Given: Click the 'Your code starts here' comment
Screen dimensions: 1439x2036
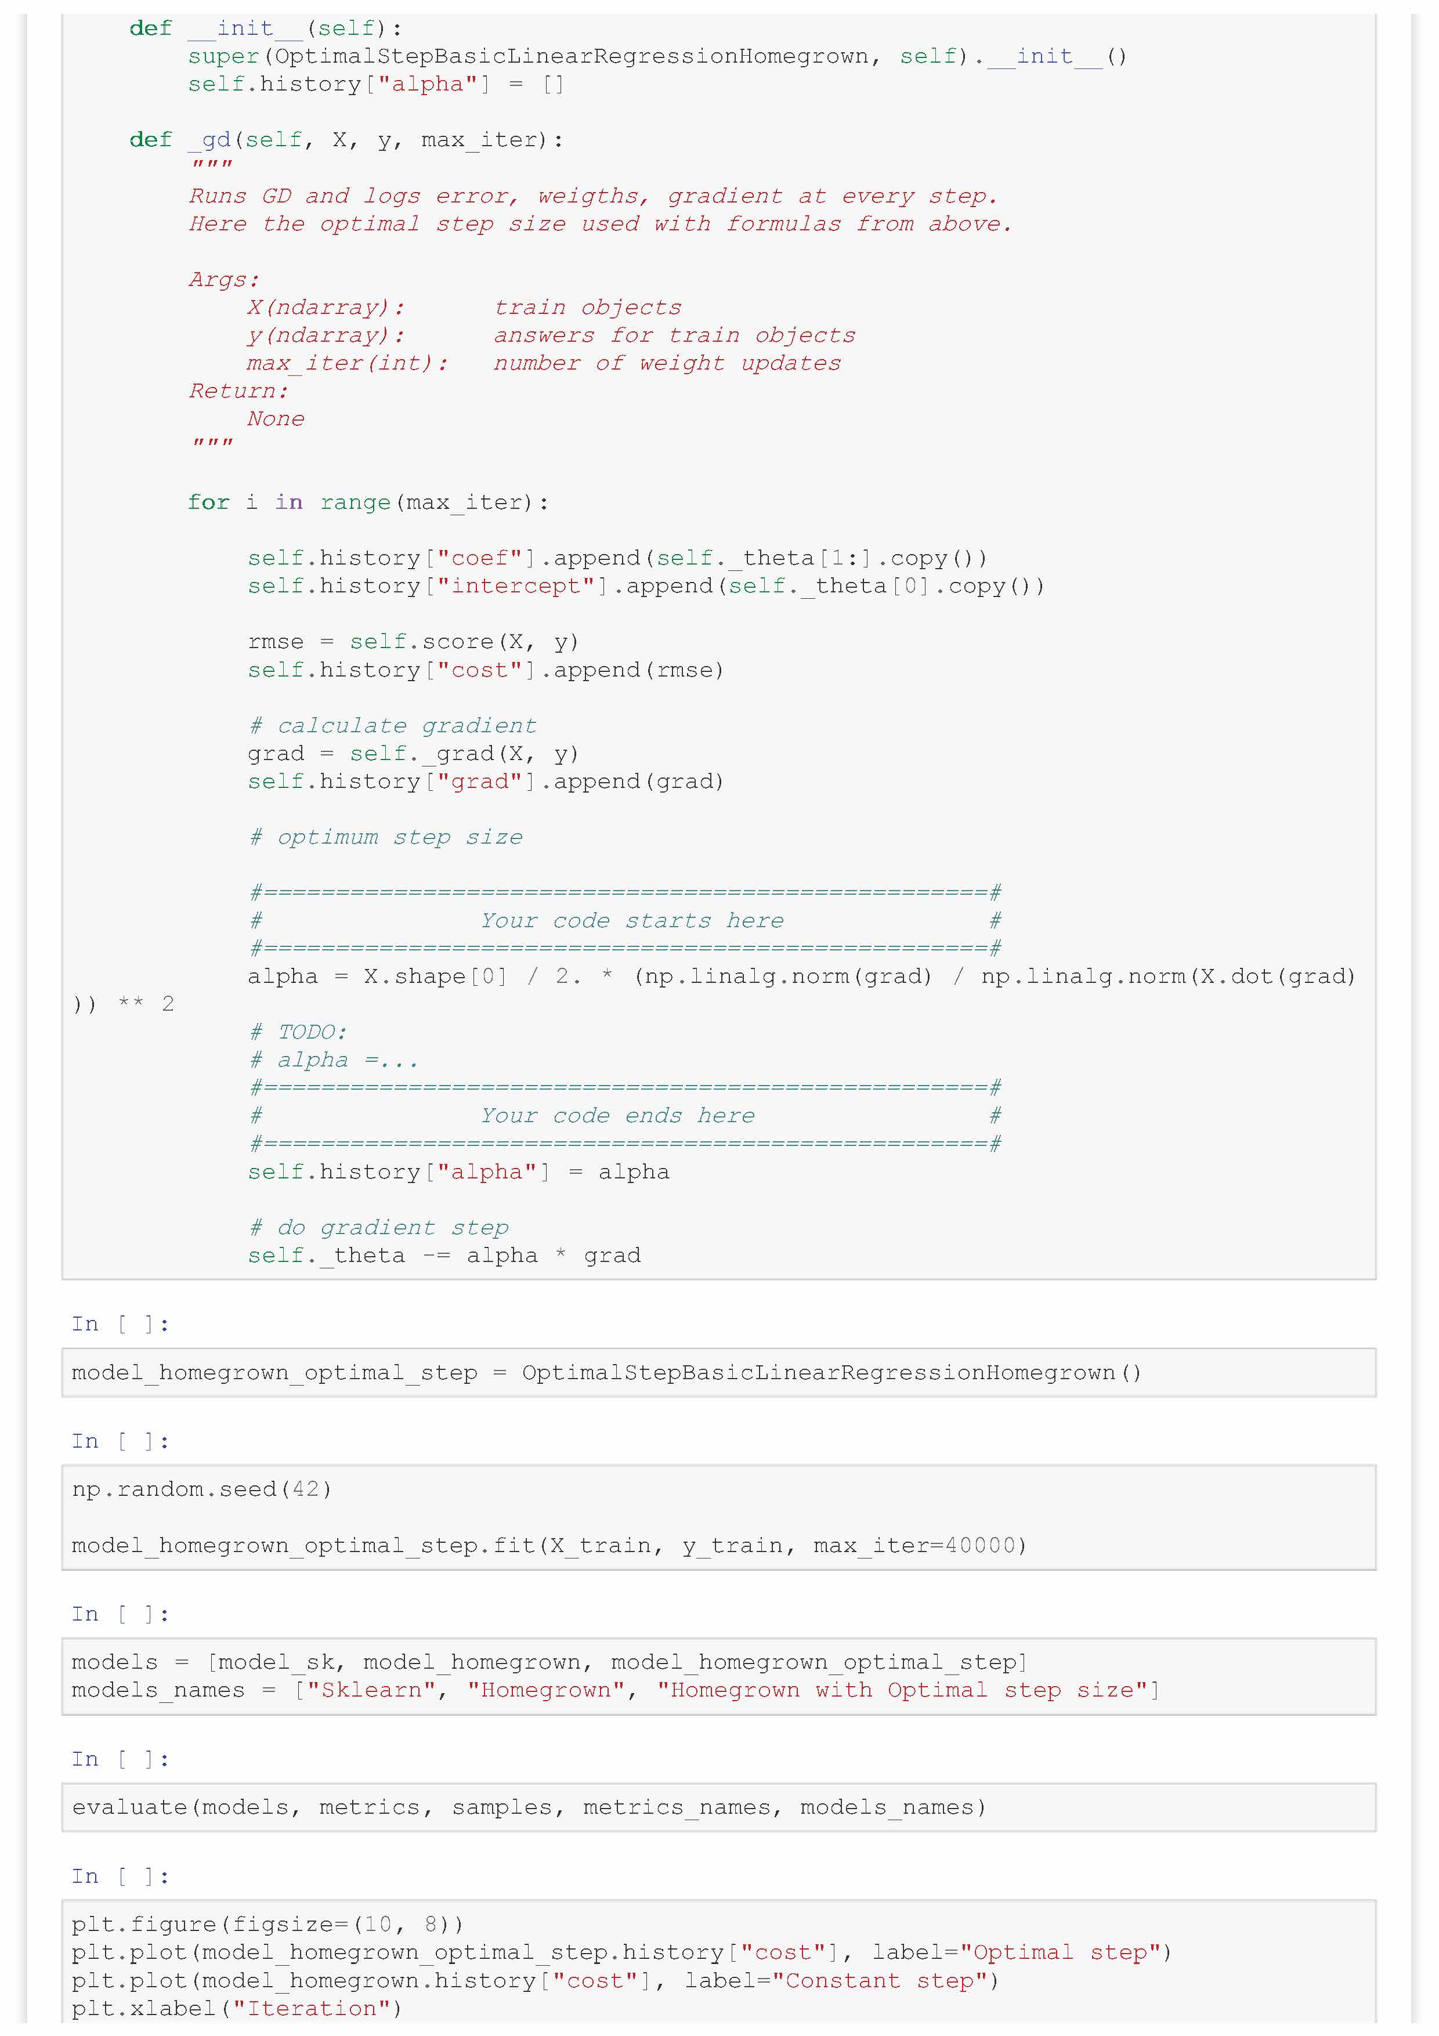Looking at the screenshot, I should 631,920.
